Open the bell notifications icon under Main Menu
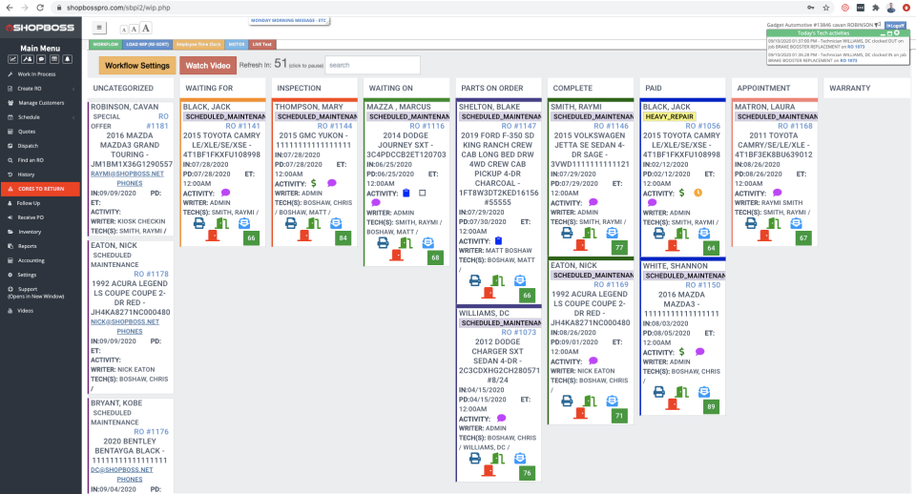916x494 pixels. 68,59
